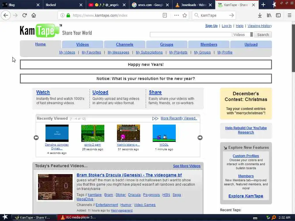Open the Yoshi's Island video thumbnail
Viewport: 295px width, 221px height.
click(x=128, y=133)
